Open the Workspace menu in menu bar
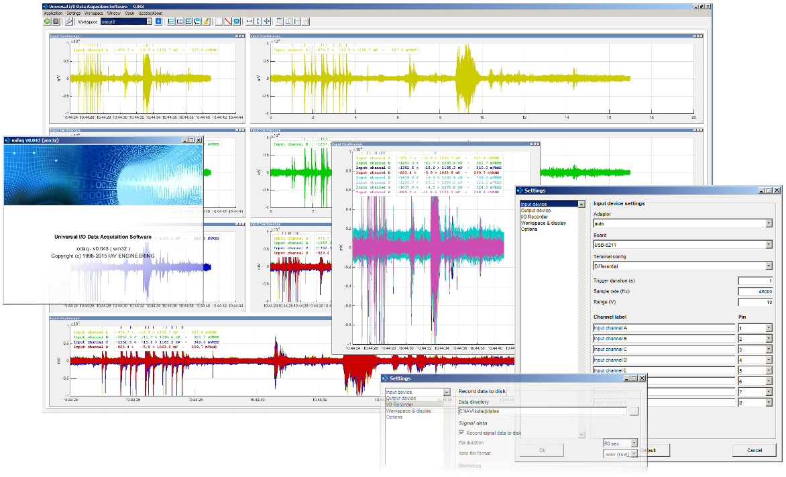This screenshot has height=477, width=786. (93, 13)
